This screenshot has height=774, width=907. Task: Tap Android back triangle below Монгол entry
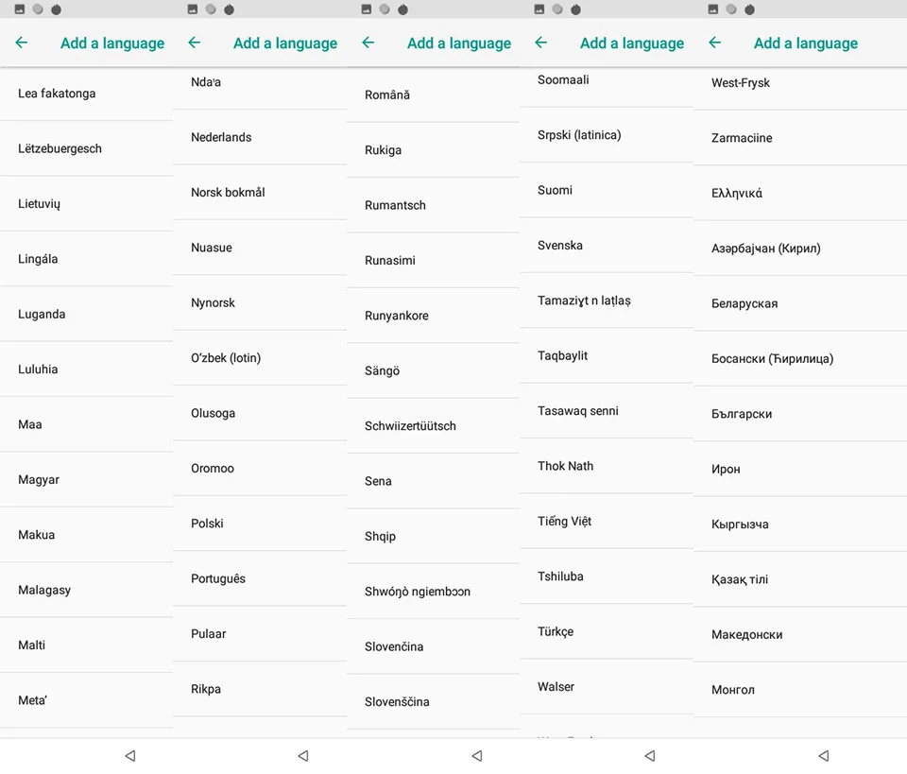click(824, 755)
